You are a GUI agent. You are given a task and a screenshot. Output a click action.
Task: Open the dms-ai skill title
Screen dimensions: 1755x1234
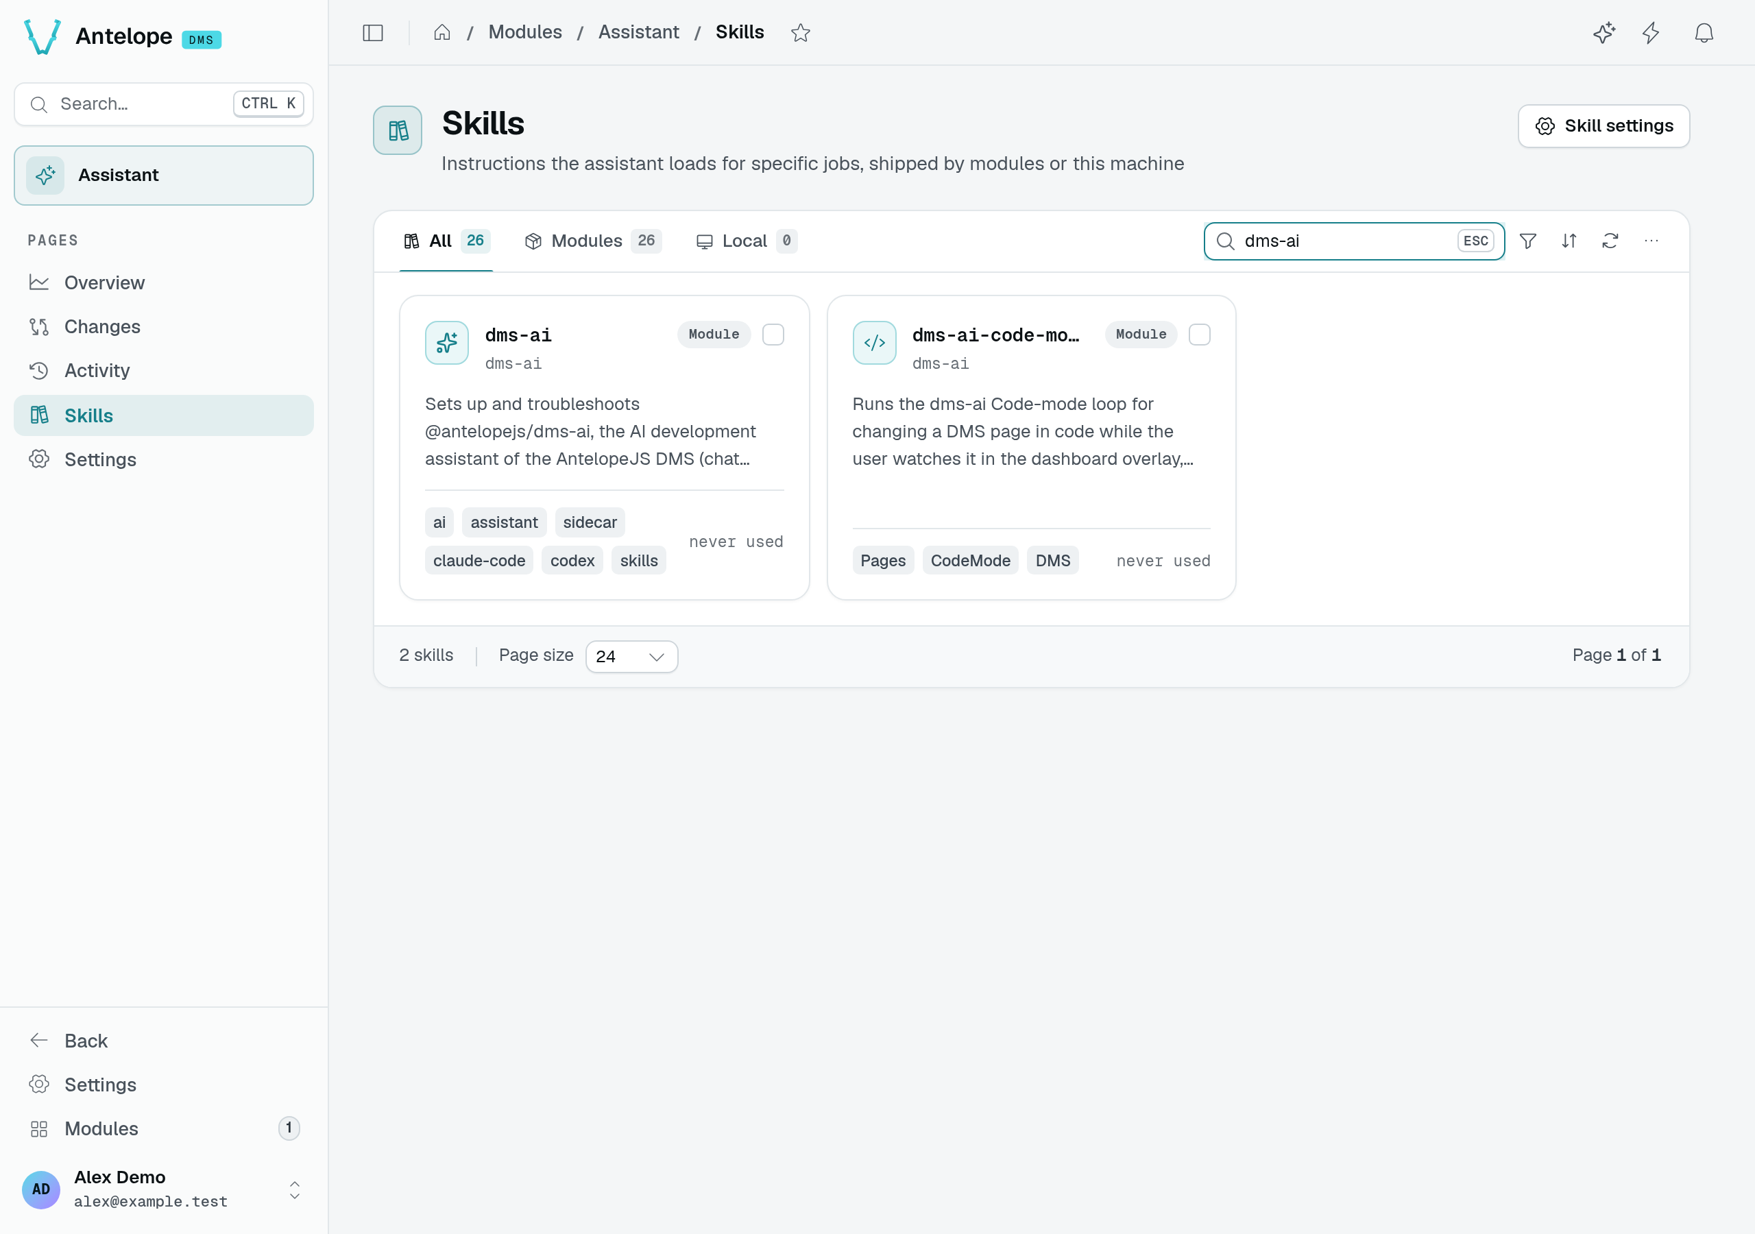(518, 335)
